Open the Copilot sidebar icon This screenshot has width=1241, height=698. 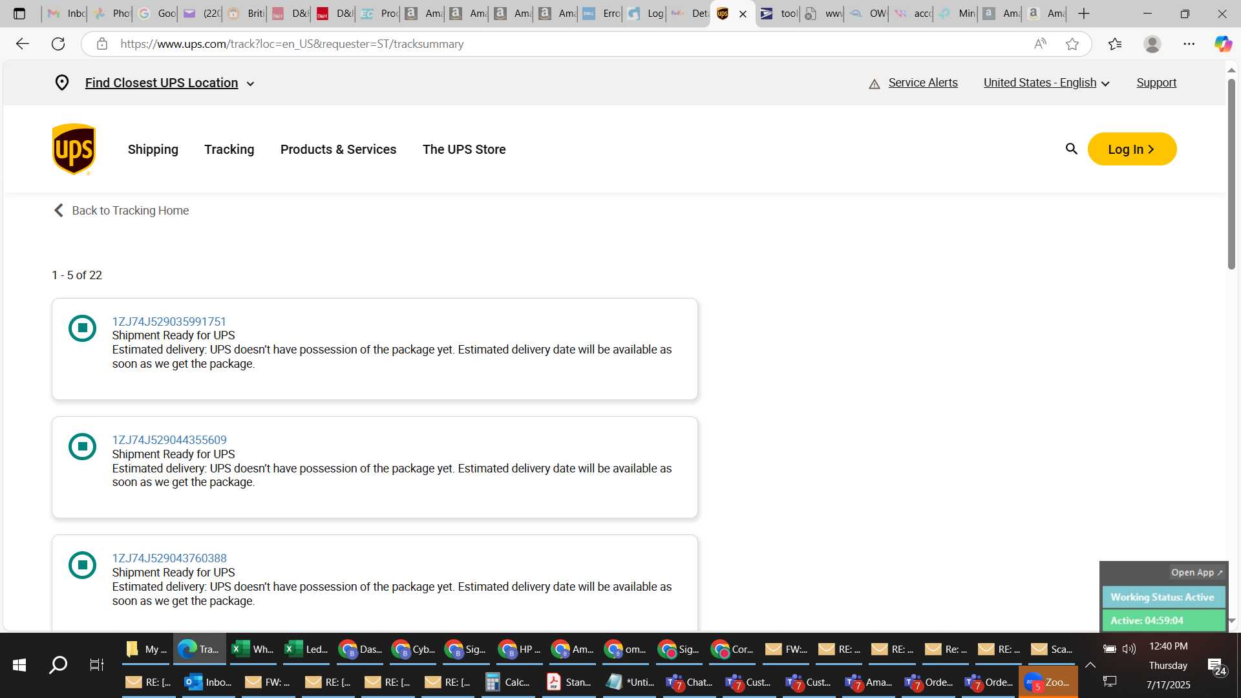coord(1222,44)
